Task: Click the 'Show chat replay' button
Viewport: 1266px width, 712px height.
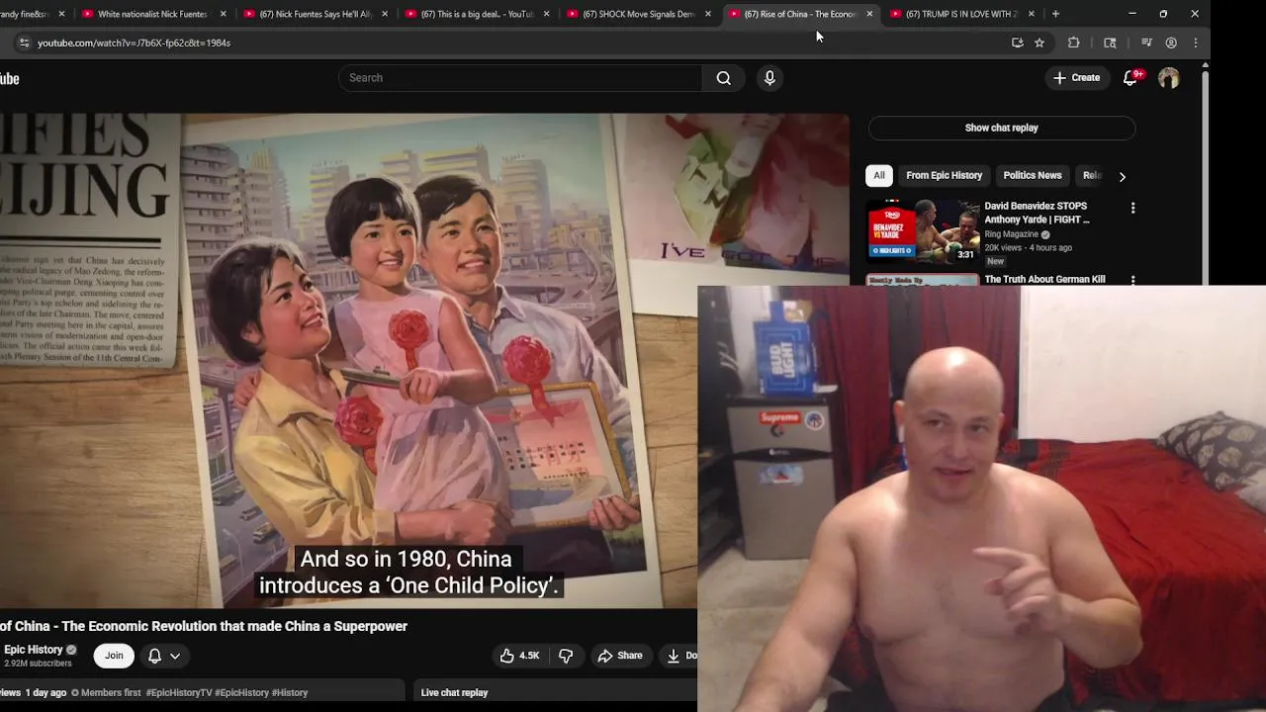Action: pos(1002,128)
